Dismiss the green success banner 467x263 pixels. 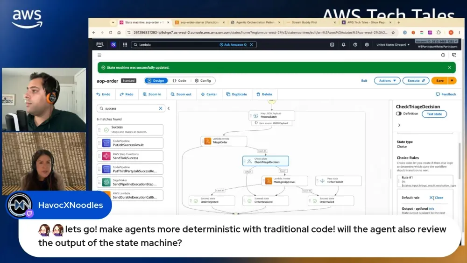click(449, 68)
